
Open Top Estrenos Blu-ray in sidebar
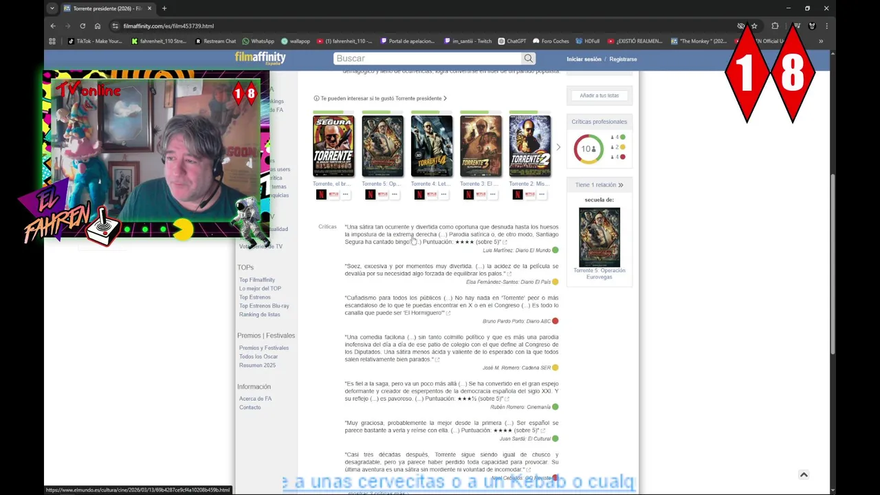tap(264, 306)
